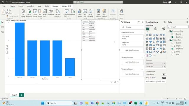Switch to the Format ribbon tab

click(55, 6)
